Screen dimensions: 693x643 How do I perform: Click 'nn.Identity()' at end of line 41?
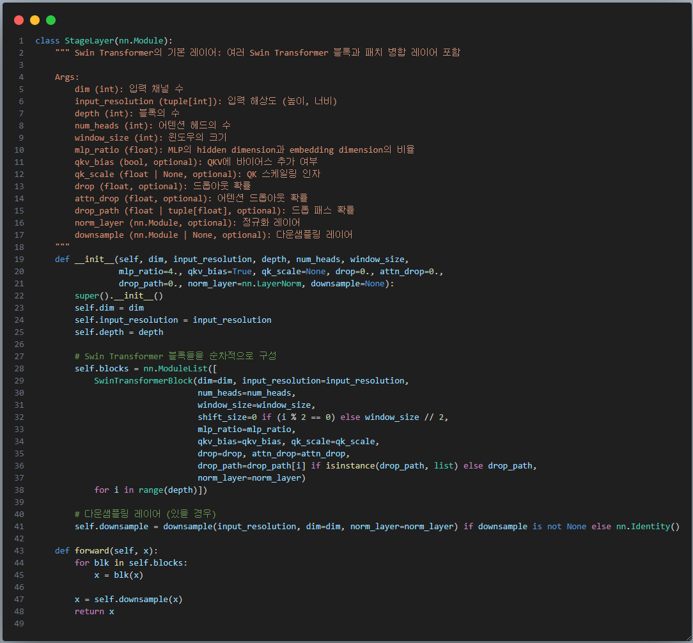tap(648, 527)
